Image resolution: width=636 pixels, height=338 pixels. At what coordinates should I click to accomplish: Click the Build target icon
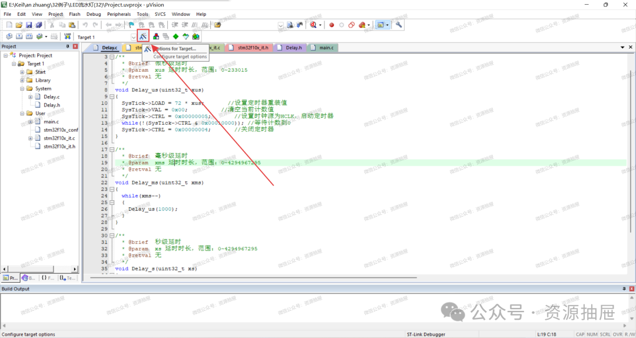(x=19, y=37)
